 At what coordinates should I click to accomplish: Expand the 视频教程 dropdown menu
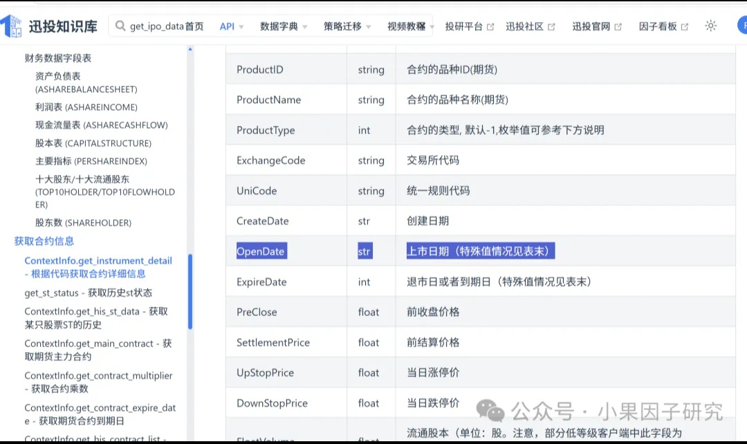tap(411, 27)
